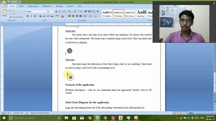The image size is (216, 121).
Task: Apply the red font color
Action: click(x=62, y=16)
